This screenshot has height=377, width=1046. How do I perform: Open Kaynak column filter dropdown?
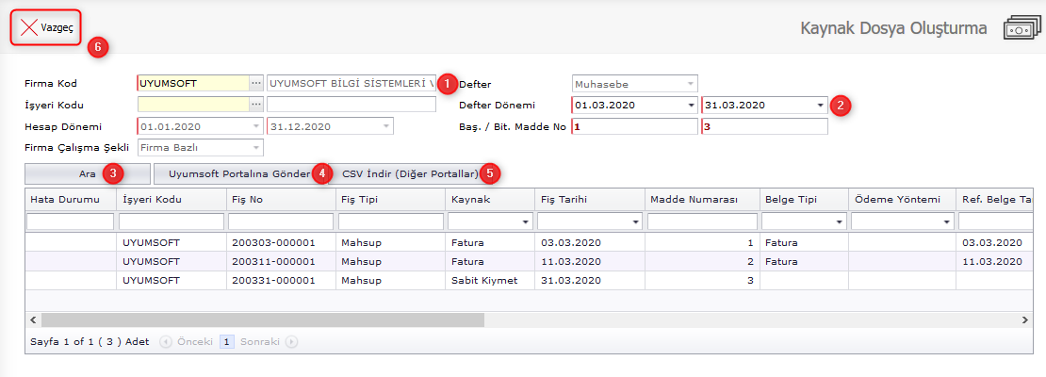click(x=524, y=221)
